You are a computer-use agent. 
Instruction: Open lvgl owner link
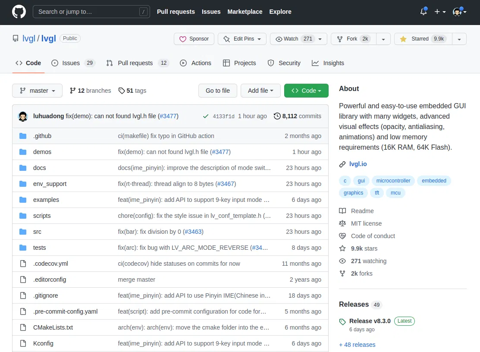29,38
